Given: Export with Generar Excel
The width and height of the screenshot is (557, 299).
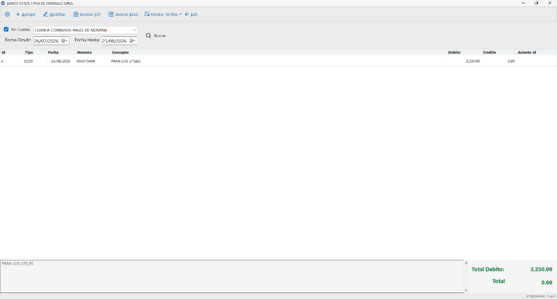Looking at the screenshot, I should point(123,15).
